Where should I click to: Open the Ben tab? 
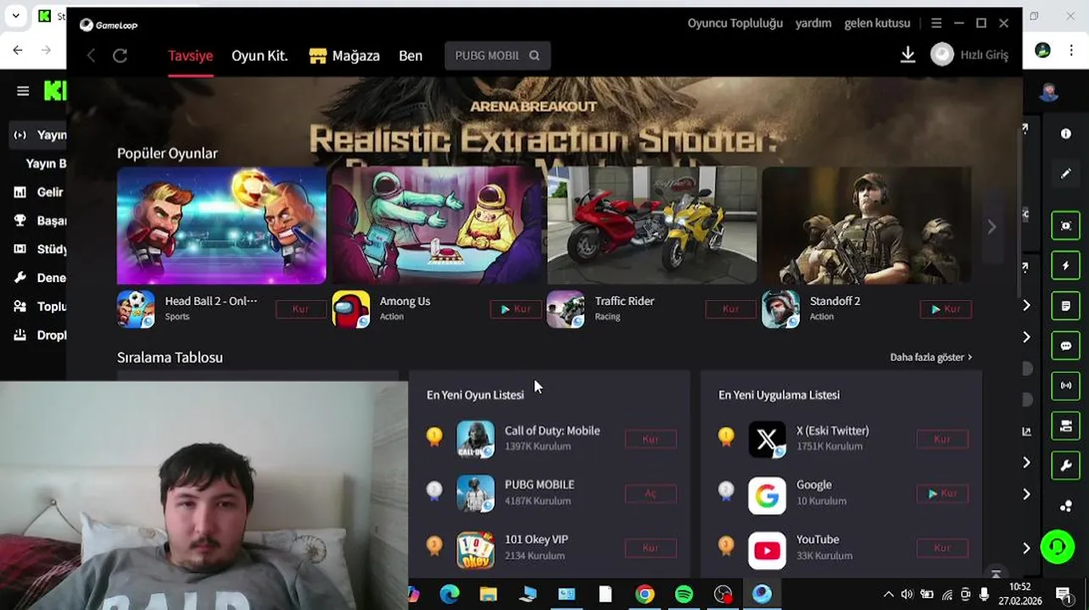(x=410, y=56)
